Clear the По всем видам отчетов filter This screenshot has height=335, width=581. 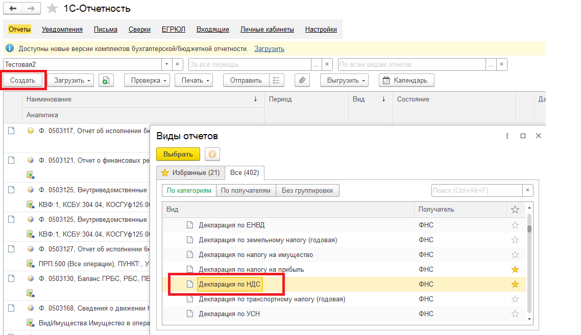tap(502, 64)
